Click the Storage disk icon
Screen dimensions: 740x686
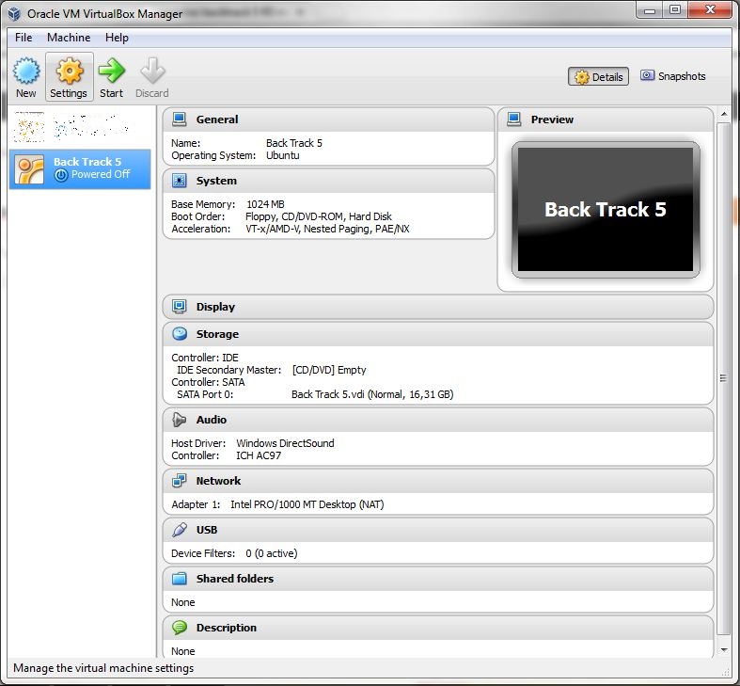(180, 333)
